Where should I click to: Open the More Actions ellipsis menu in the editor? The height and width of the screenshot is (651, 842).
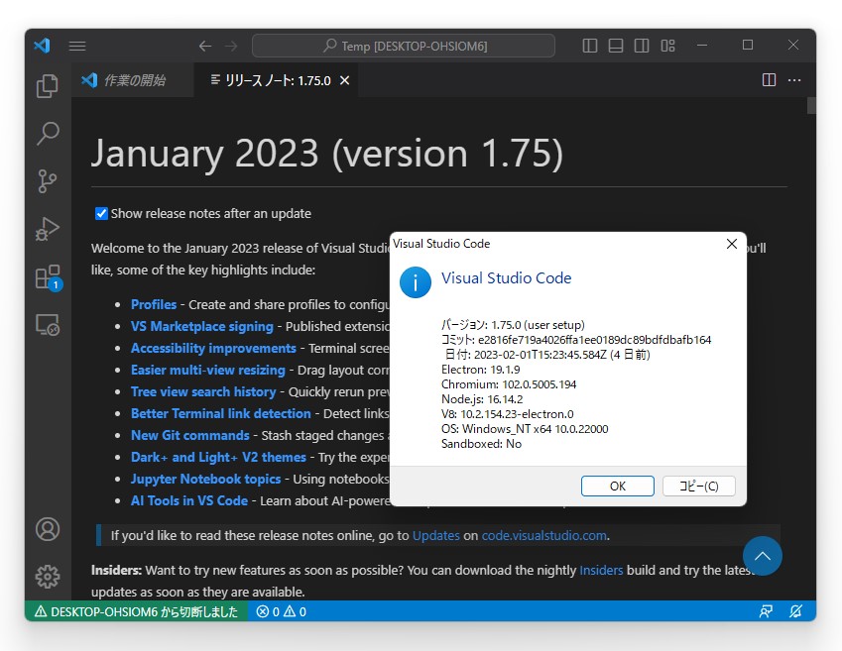(x=793, y=80)
